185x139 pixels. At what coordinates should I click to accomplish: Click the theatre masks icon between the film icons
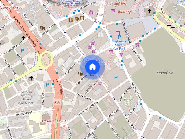tap(77, 19)
